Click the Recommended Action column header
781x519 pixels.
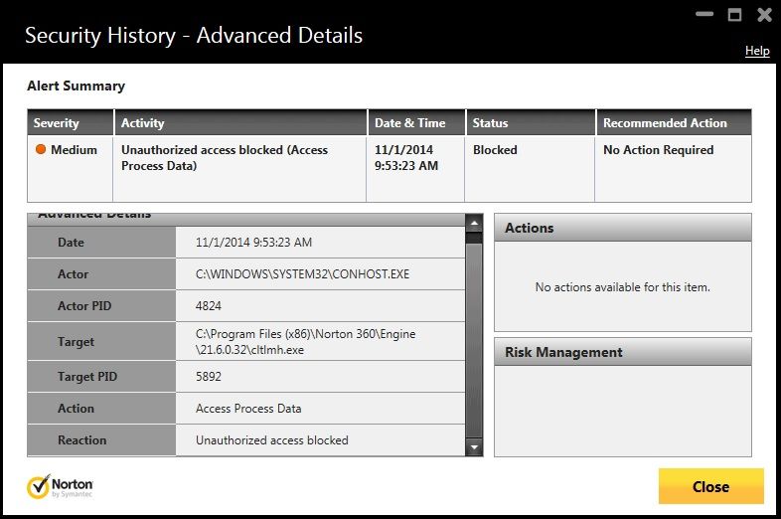(665, 123)
